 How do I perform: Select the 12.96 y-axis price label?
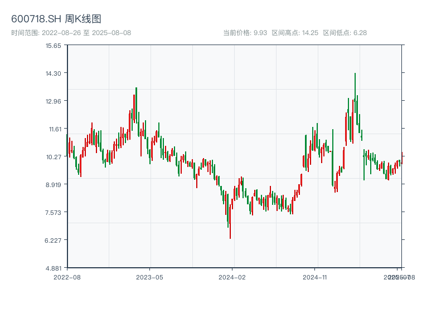(x=54, y=101)
